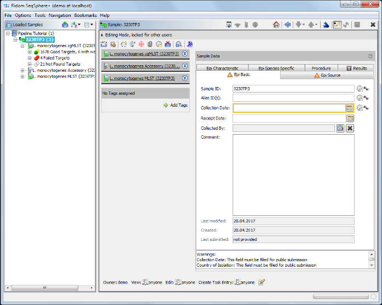Switch to the Epi Characteristic tab
Viewport: 382px width, 305px height.
click(x=222, y=68)
